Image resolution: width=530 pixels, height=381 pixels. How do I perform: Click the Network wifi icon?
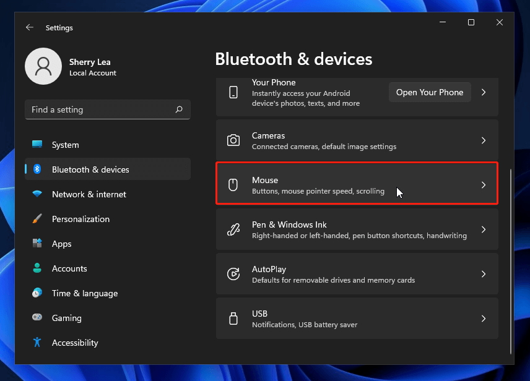37,194
